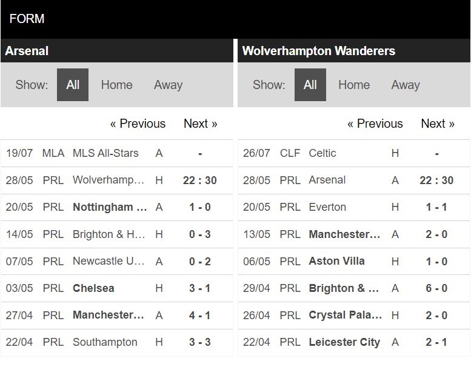Select the All filter under Wolverhampton Wanderers
Image resolution: width=471 pixels, height=367 pixels.
coord(310,85)
